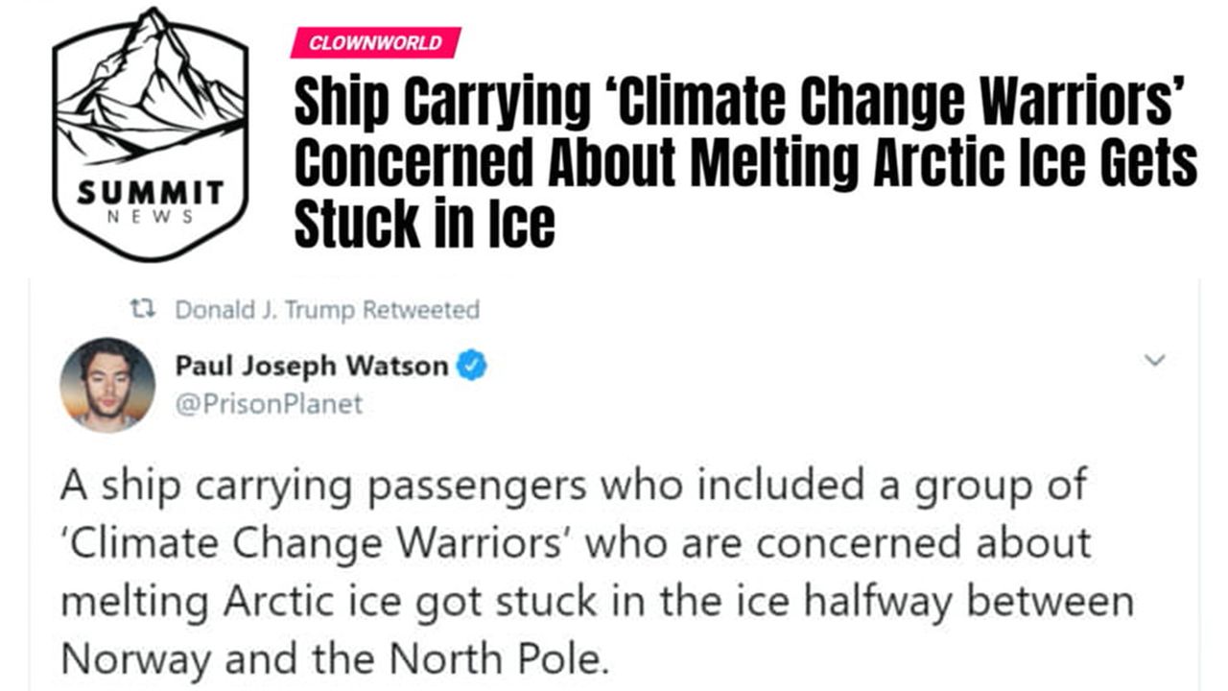Click the word "Retweeted" above the tweet
This screenshot has width=1228, height=691.
click(x=422, y=310)
